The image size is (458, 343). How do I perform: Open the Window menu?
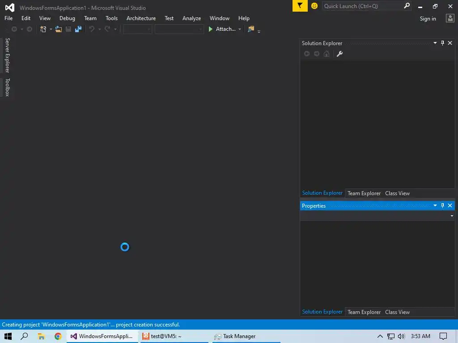tap(219, 18)
